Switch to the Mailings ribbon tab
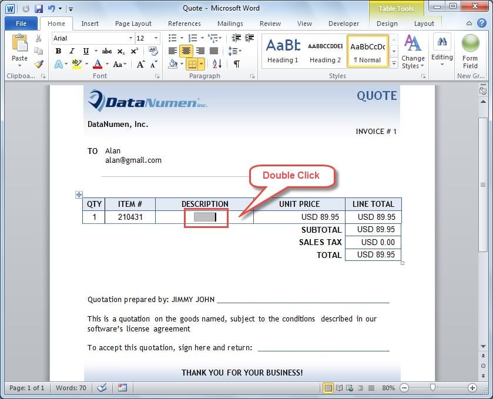Image resolution: width=493 pixels, height=399 pixels. tap(230, 24)
